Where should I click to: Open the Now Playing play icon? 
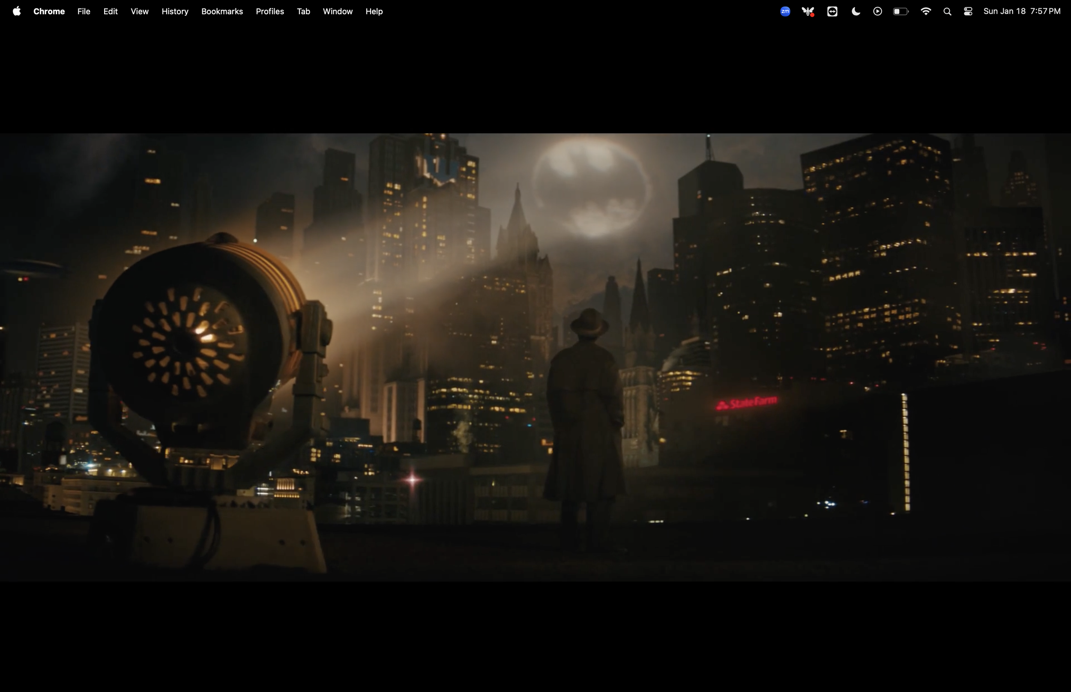click(x=877, y=12)
